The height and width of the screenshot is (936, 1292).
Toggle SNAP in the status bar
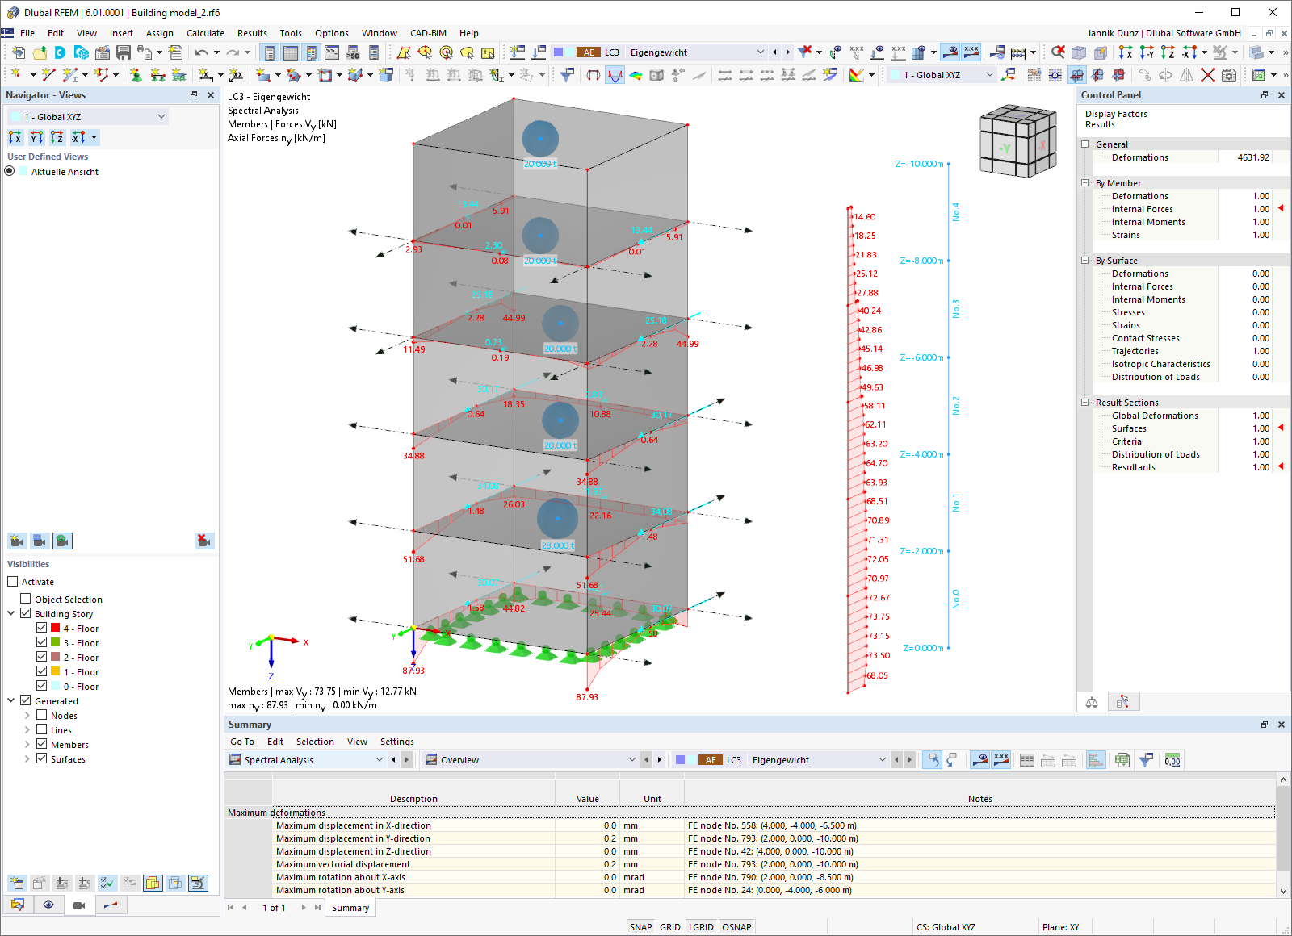640,926
